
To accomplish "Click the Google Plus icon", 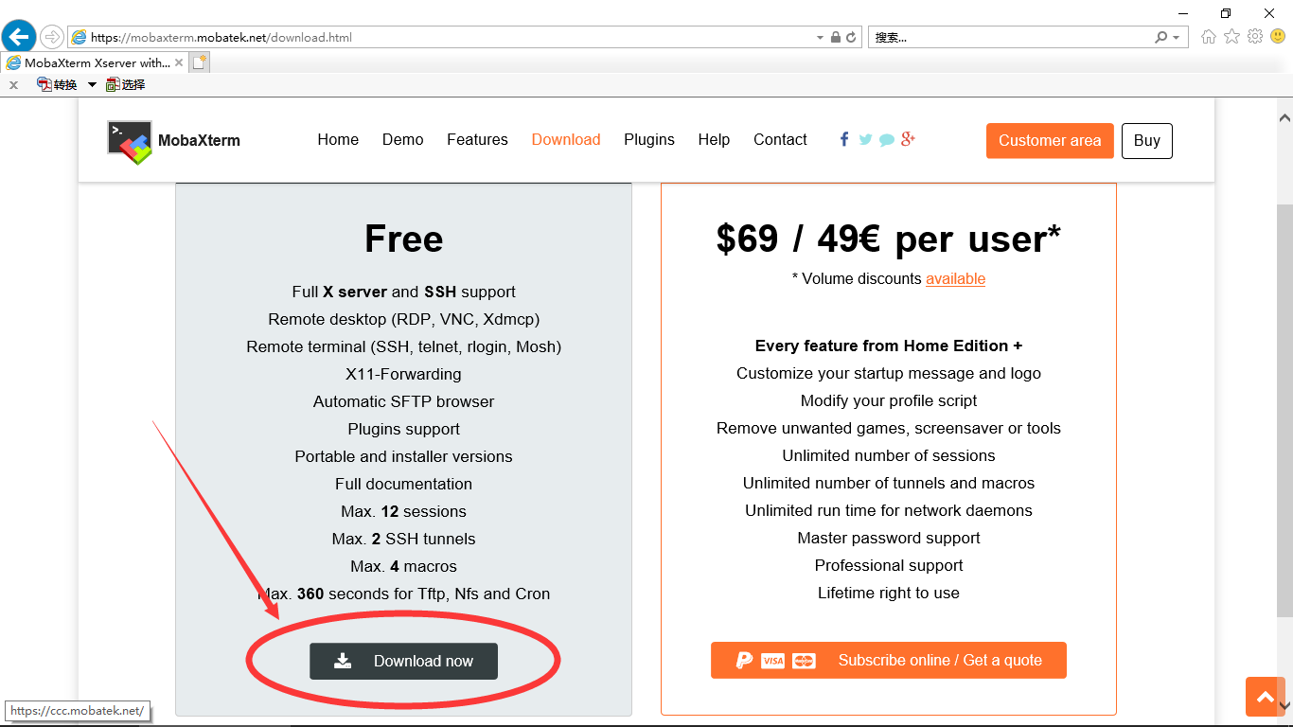I will click(x=908, y=139).
